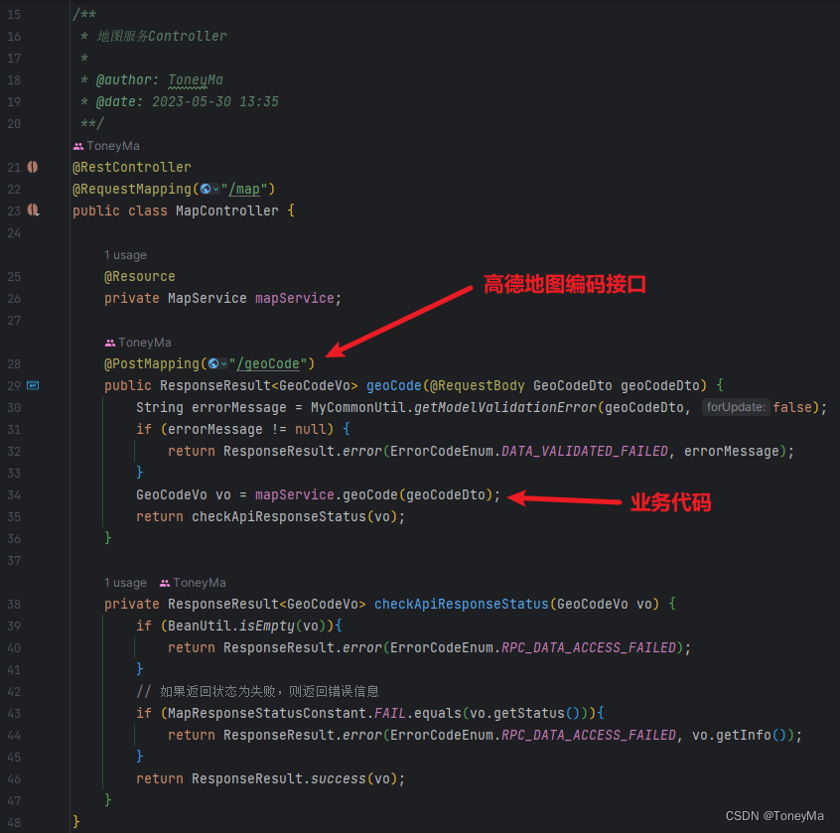
Task: Click the @PostMapping annotation text
Action: [152, 363]
